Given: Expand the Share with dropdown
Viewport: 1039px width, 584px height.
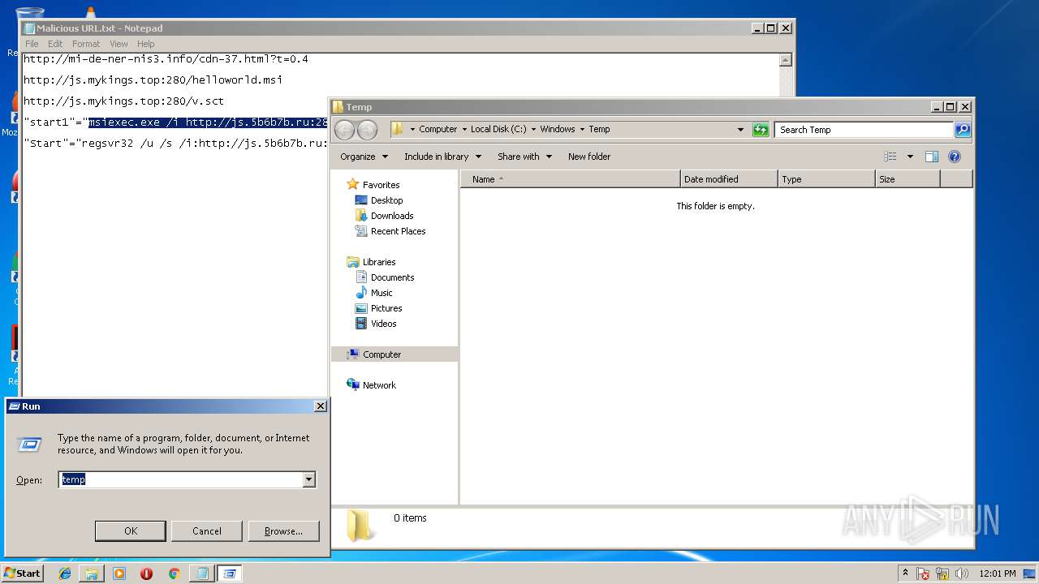Looking at the screenshot, I should [x=524, y=157].
